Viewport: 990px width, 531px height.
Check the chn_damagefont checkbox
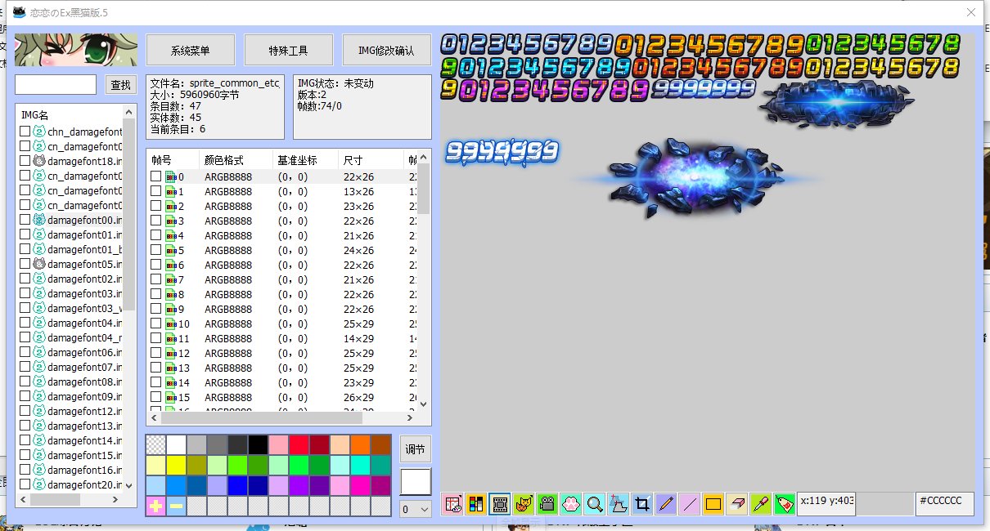click(25, 132)
